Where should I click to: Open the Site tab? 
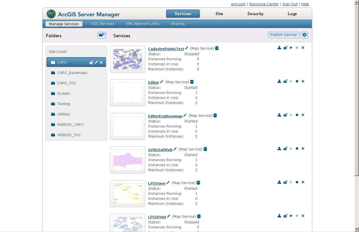[219, 14]
